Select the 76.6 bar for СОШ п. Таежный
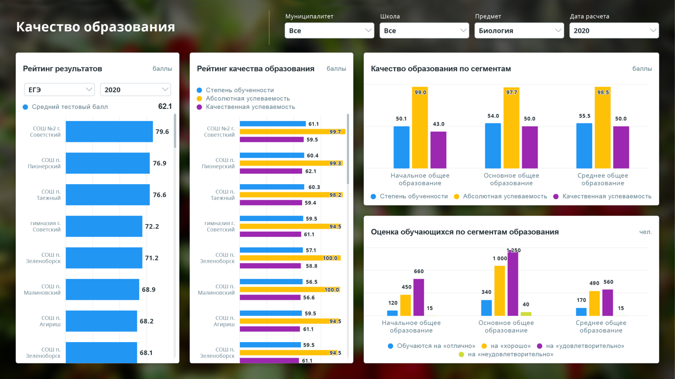This screenshot has width=675, height=379. [108, 195]
